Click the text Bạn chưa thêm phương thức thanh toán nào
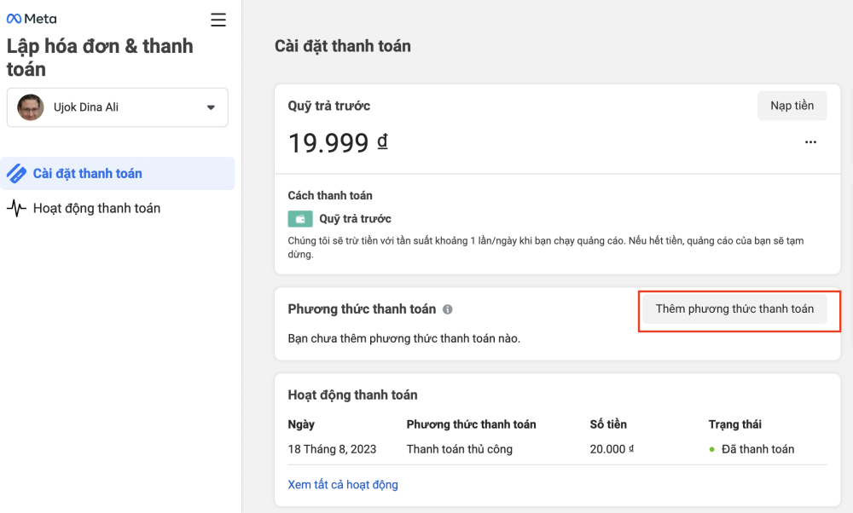This screenshot has height=513, width=853. (404, 338)
